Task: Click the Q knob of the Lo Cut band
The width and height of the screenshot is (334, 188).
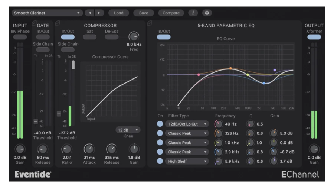Action: pyautogui.click(x=250, y=124)
